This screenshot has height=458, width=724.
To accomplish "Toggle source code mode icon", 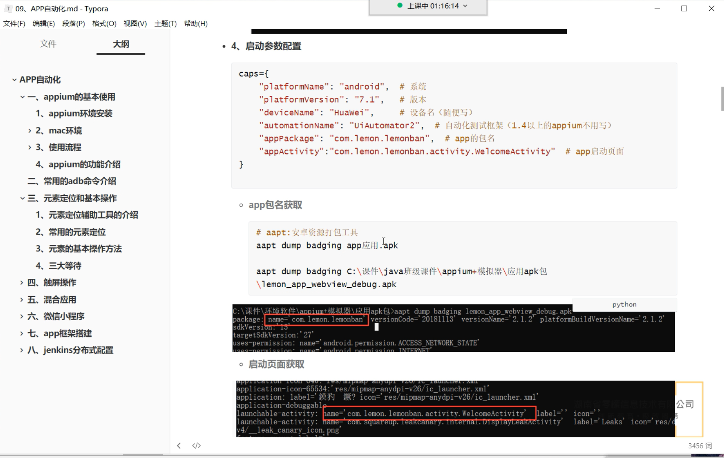I will (196, 445).
